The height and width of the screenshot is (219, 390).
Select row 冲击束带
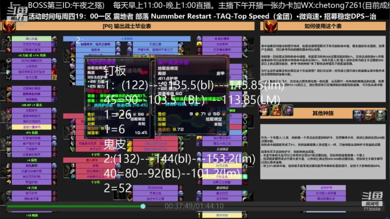(x=222, y=44)
